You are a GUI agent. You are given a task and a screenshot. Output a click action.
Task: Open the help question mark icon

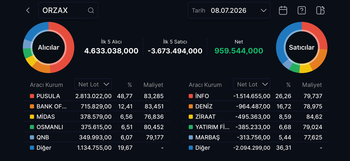pos(302,10)
